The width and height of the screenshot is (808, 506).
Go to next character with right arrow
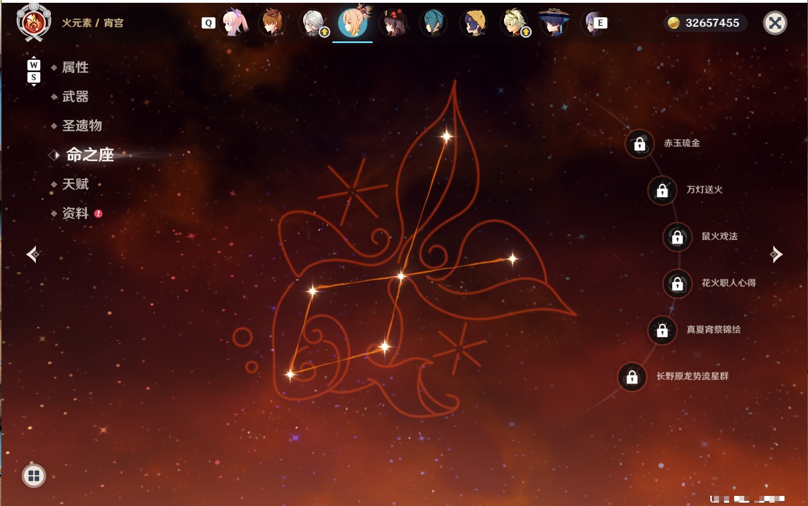[776, 254]
